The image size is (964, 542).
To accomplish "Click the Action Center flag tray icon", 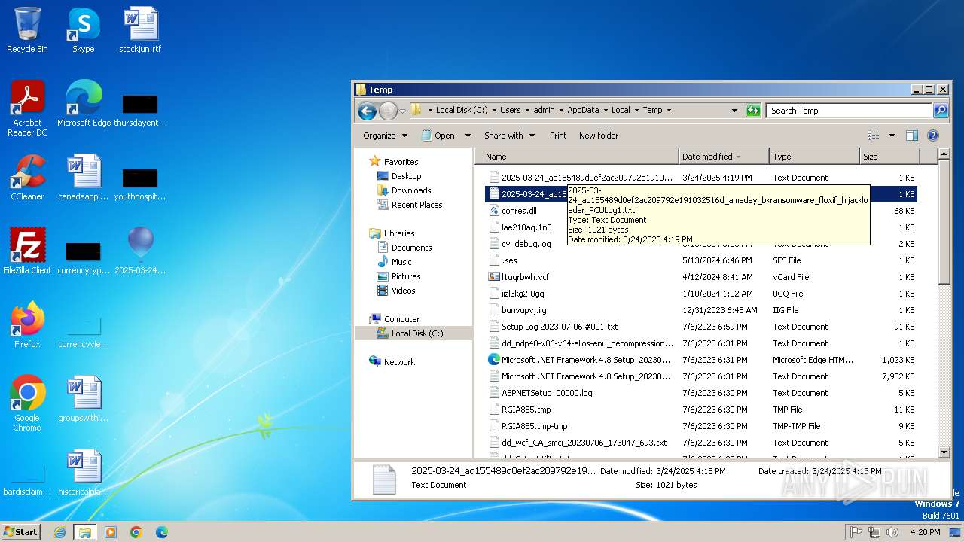I will coord(856,532).
